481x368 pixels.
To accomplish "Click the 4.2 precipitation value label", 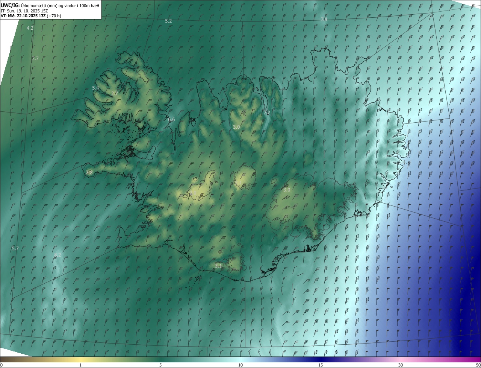I will point(30,28).
